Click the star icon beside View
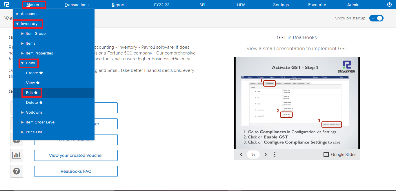 38,83
